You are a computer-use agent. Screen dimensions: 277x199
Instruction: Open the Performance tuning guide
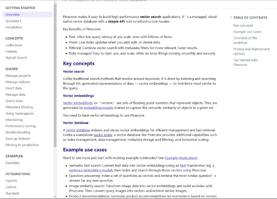(20, 126)
